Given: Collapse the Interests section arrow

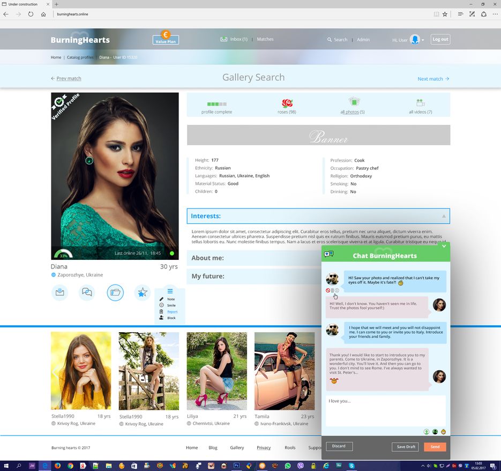Looking at the screenshot, I should point(444,216).
